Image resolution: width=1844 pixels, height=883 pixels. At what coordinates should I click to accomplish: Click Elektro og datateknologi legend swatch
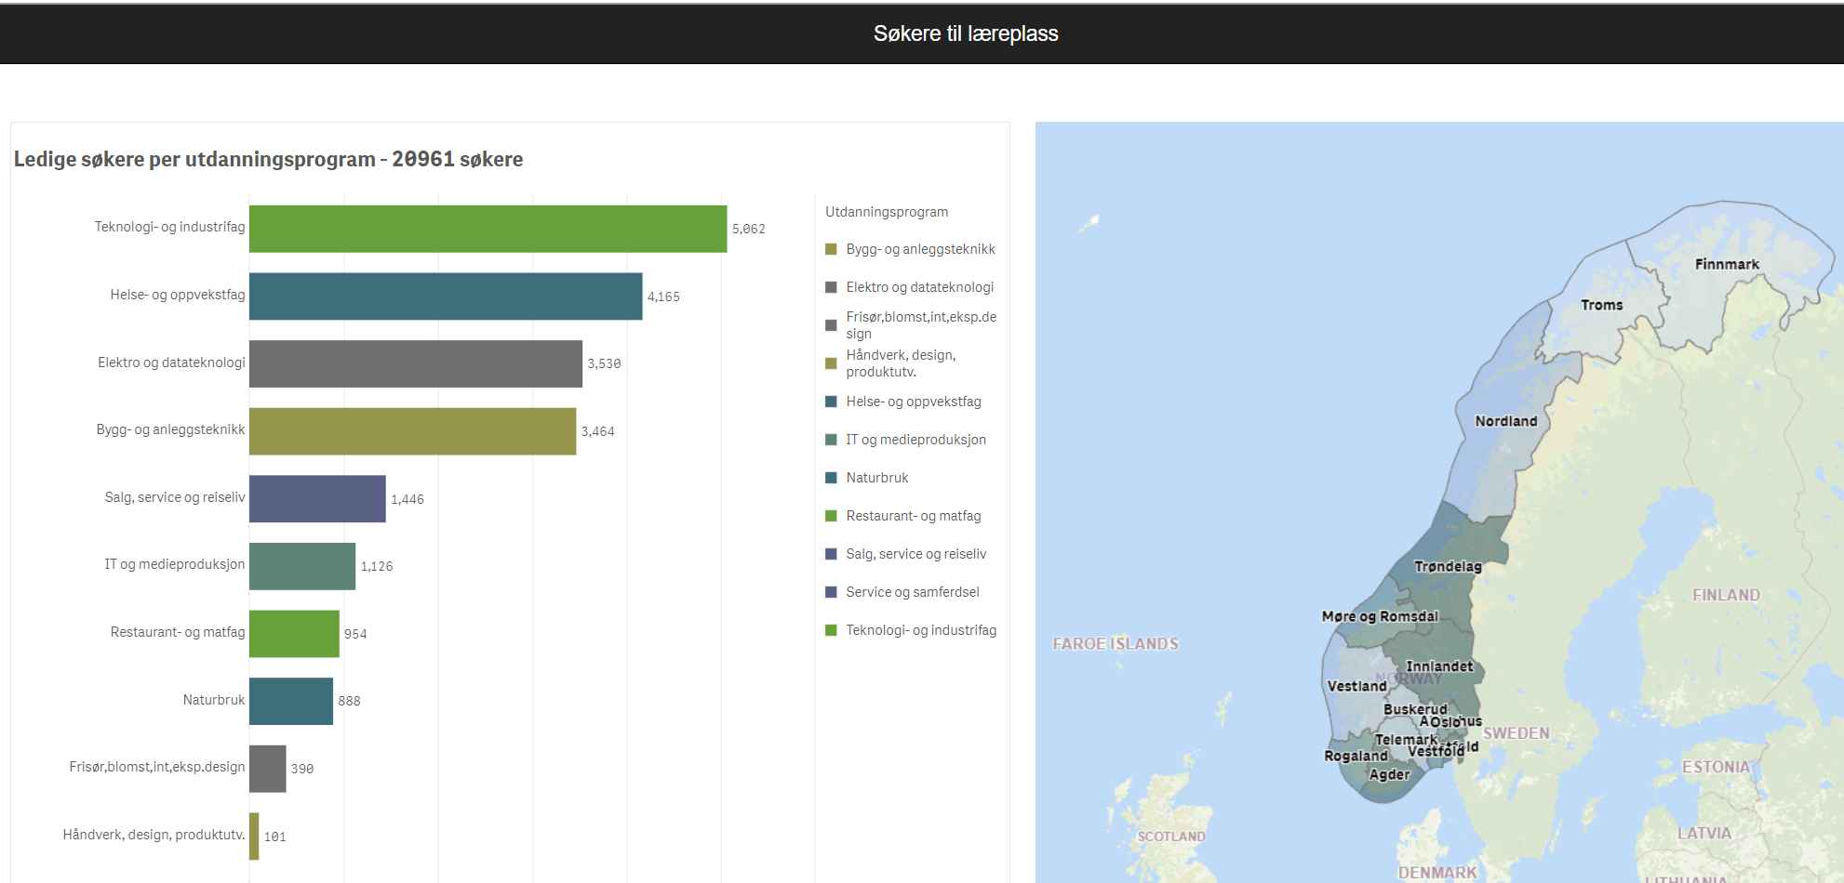(x=831, y=287)
